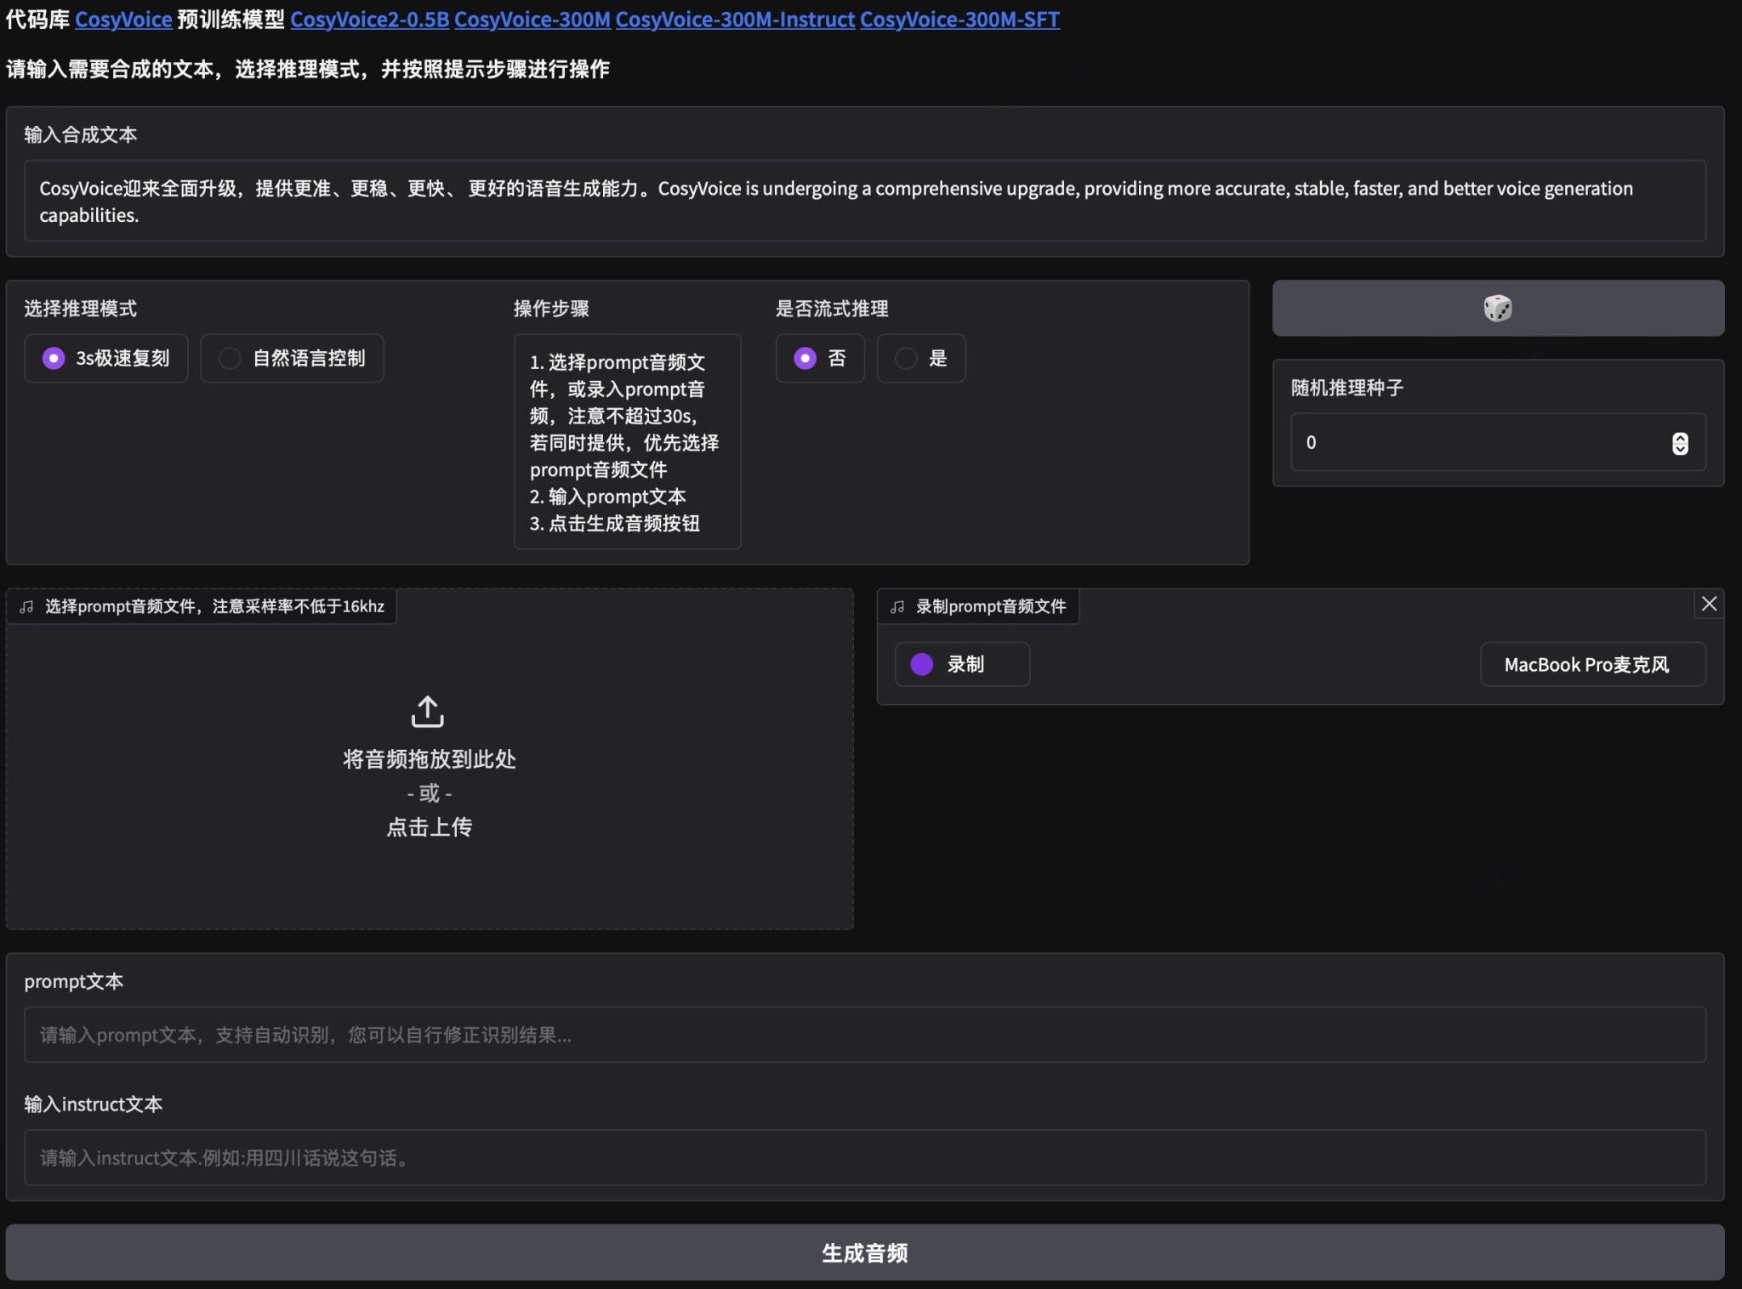Open the MacBook Pro麦克风 device dropdown
Viewport: 1742px width, 1289px height.
(x=1592, y=664)
